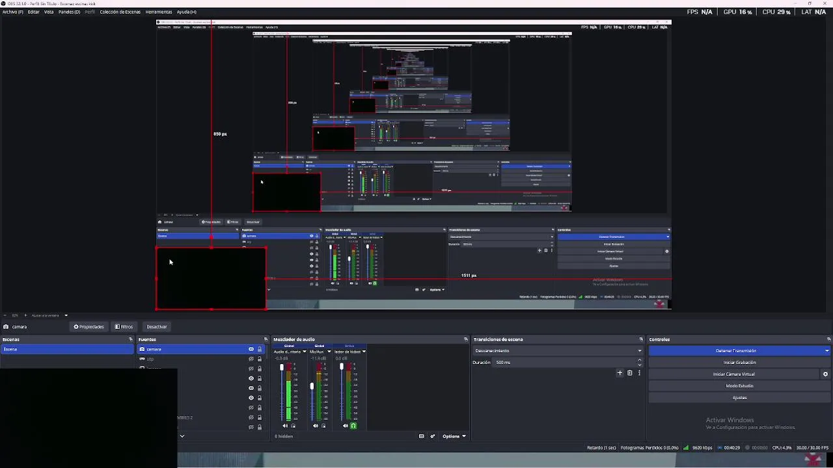This screenshot has width=833, height=468.
Task: Open the Ayuda menu
Action: [x=187, y=12]
